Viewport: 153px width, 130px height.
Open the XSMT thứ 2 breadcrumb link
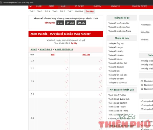pos(46,49)
